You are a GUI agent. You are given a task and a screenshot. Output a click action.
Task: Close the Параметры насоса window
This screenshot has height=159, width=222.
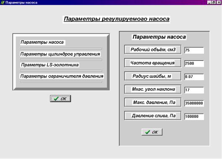pyautogui.click(x=219, y=3)
